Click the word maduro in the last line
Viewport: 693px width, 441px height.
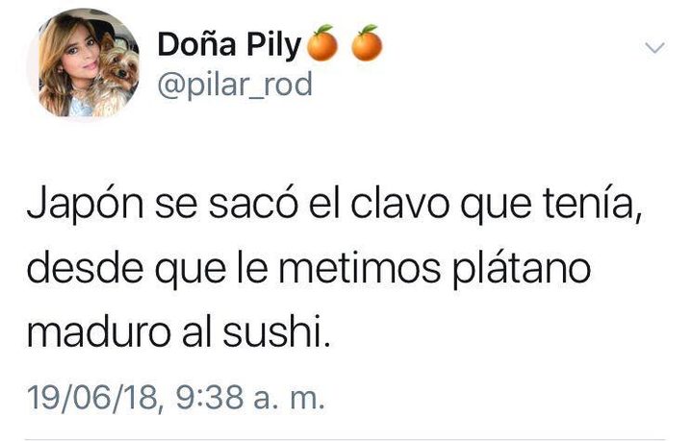[98, 333]
